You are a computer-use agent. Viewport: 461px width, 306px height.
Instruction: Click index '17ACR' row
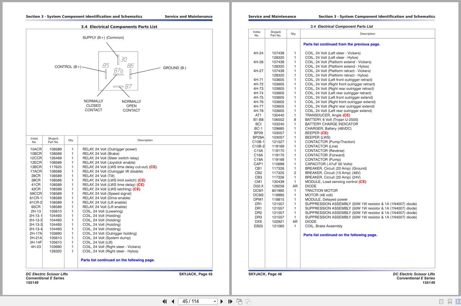tap(36, 171)
